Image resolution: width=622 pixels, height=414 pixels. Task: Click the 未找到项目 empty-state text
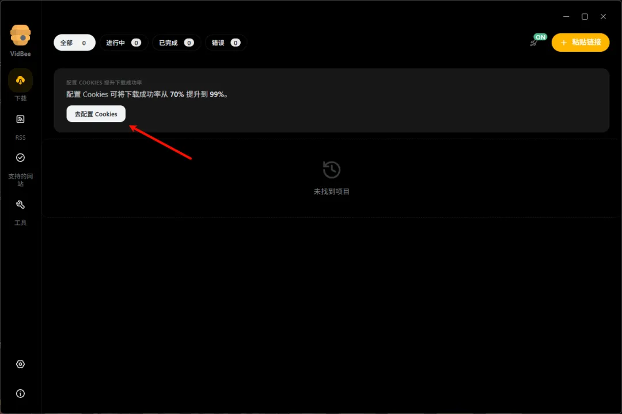click(332, 191)
